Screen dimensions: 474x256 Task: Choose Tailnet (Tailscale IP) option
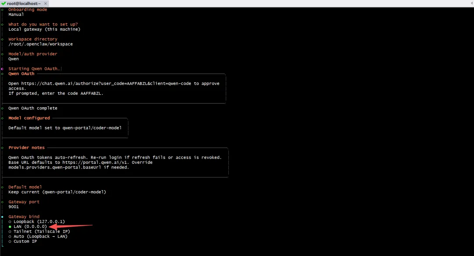click(x=39, y=231)
